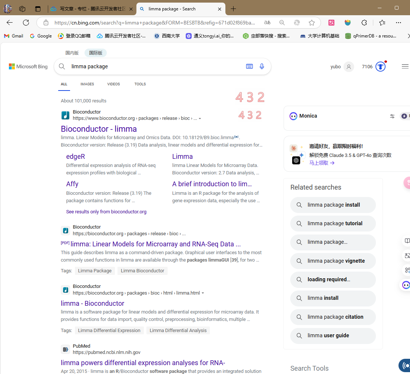Start voice search with microphone icon
410x374 pixels.
coord(262,66)
